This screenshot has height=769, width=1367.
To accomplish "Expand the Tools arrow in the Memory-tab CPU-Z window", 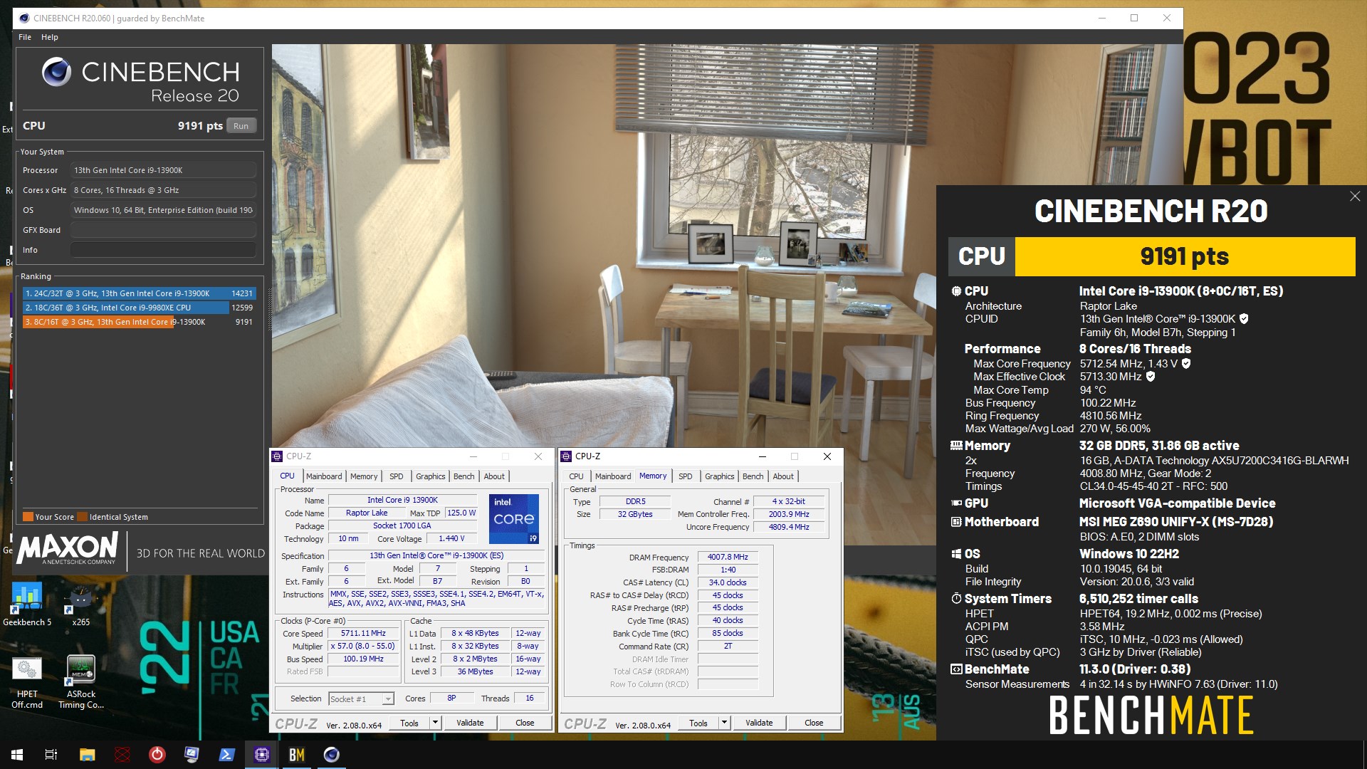I will pyautogui.click(x=724, y=723).
